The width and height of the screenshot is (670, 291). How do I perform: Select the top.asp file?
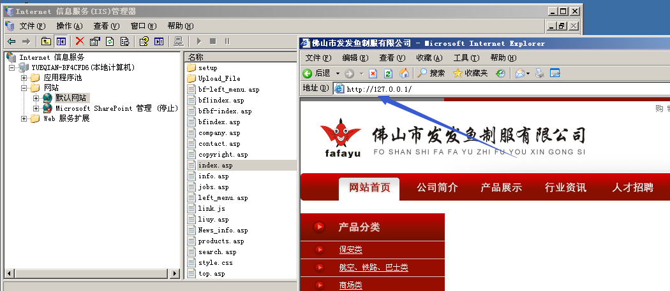[211, 274]
